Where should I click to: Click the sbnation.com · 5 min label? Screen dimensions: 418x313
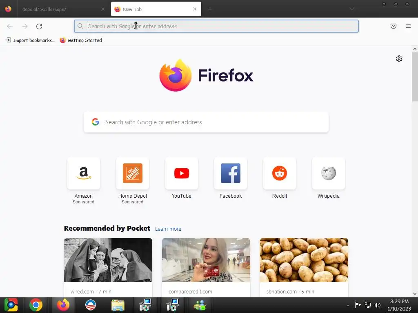290,291
